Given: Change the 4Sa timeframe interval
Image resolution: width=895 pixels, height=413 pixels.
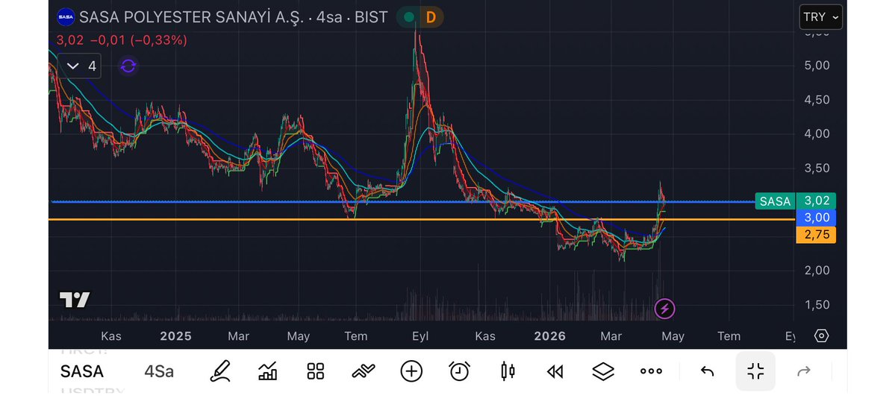Looking at the screenshot, I should tap(159, 372).
